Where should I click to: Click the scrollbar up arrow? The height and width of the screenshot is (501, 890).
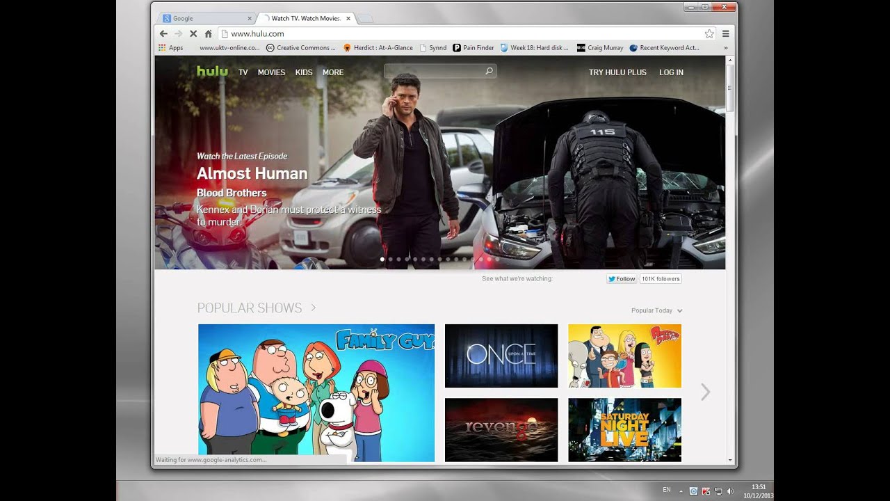click(x=730, y=60)
